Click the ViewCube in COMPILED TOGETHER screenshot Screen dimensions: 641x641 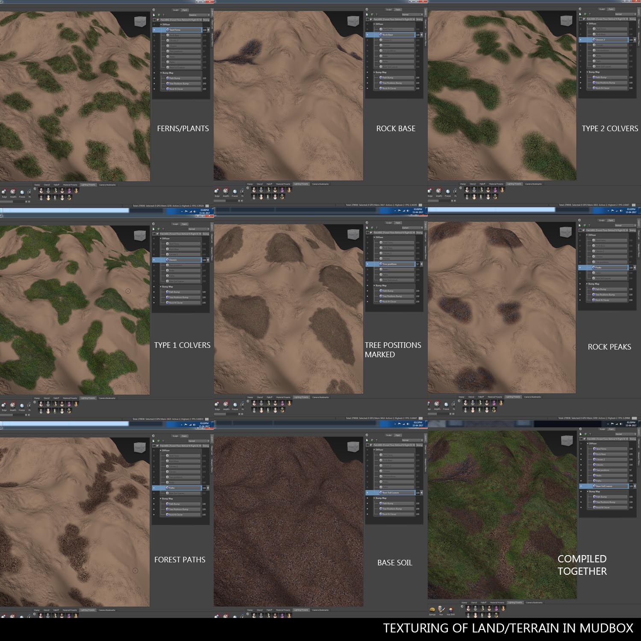tap(567, 441)
